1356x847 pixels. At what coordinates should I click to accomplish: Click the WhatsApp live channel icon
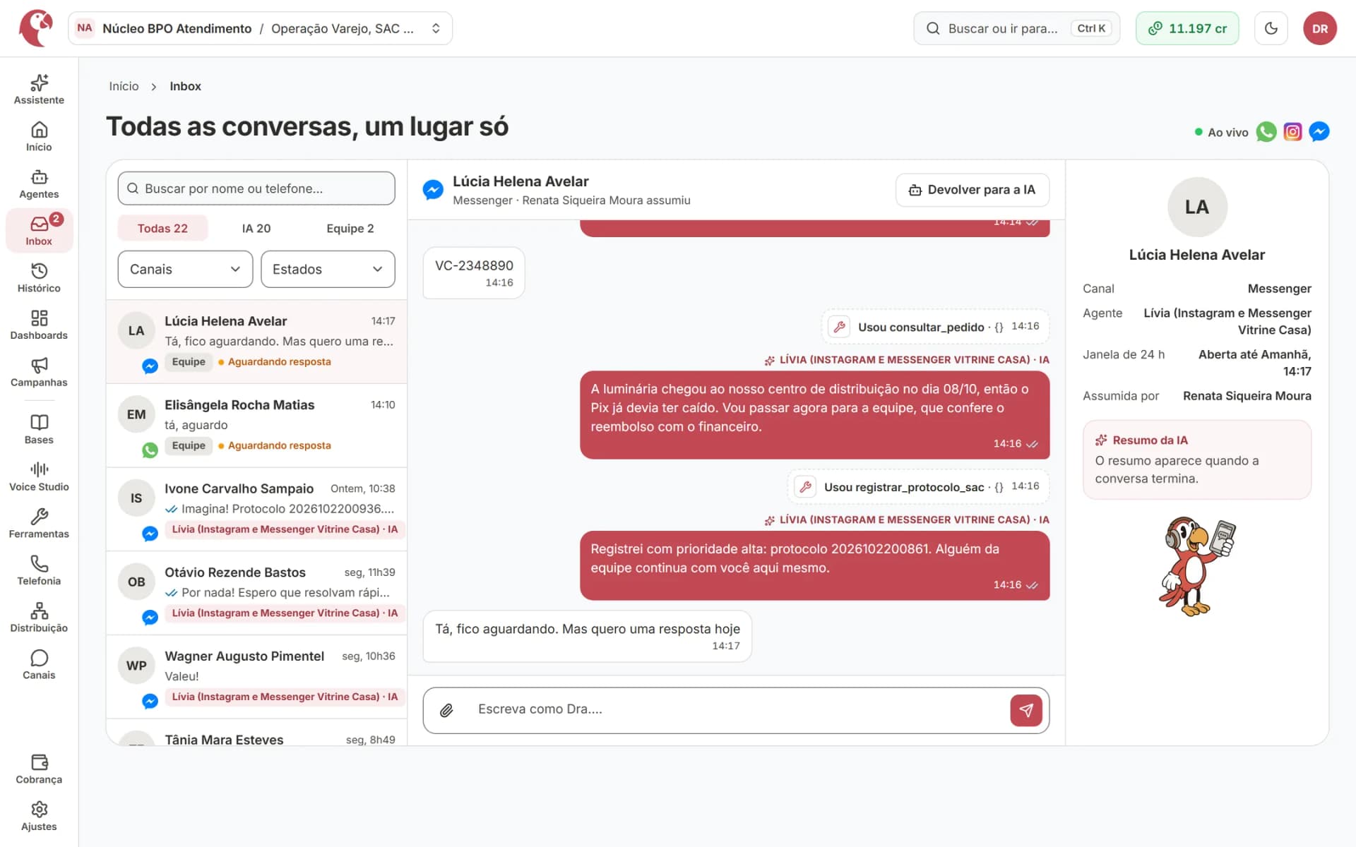pos(1266,132)
